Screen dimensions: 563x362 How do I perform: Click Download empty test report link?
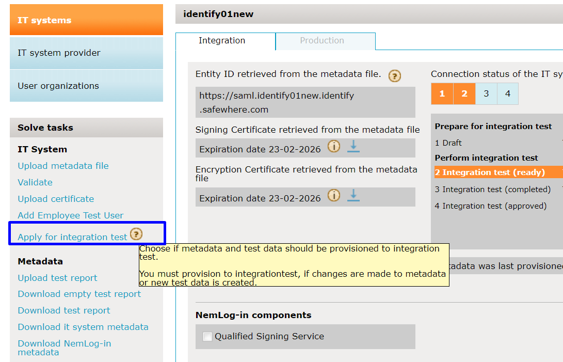(x=79, y=294)
